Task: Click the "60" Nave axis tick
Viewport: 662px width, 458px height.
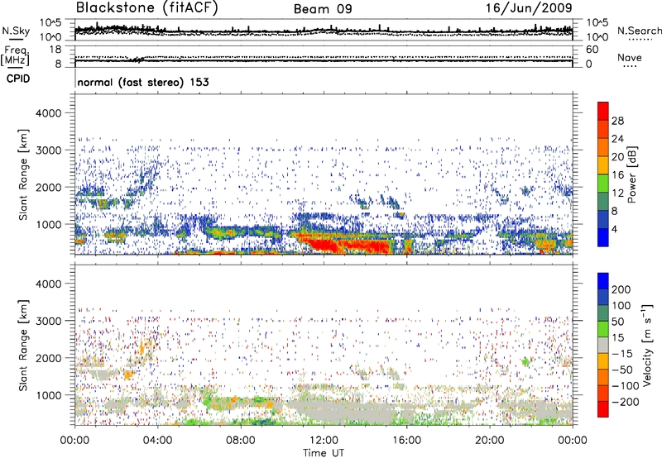Action: [x=592, y=50]
